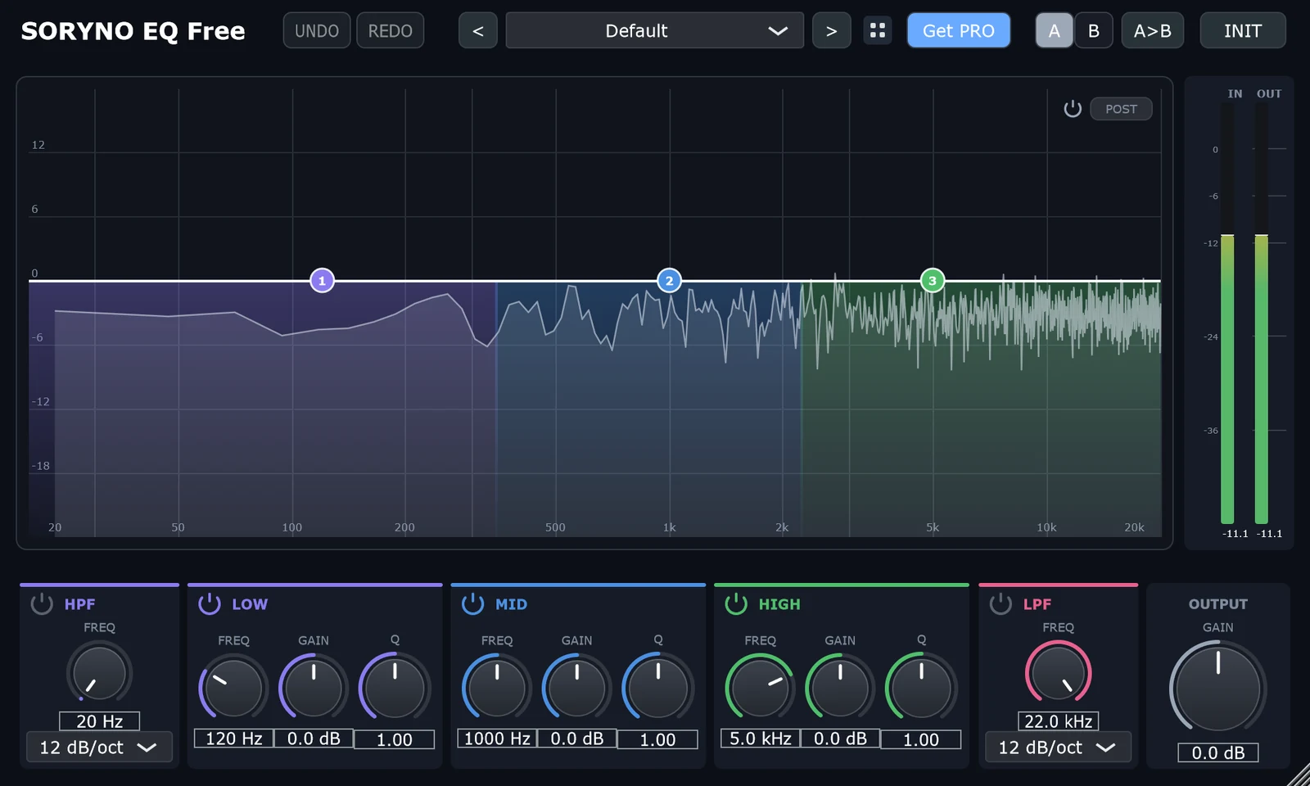The image size is (1310, 786).
Task: Click the SORYNO EQ Free title
Action: coord(133,31)
